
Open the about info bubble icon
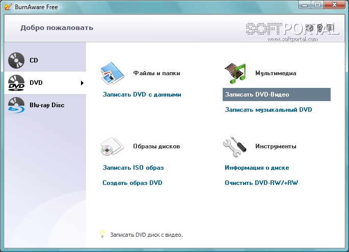pyautogui.click(x=330, y=28)
